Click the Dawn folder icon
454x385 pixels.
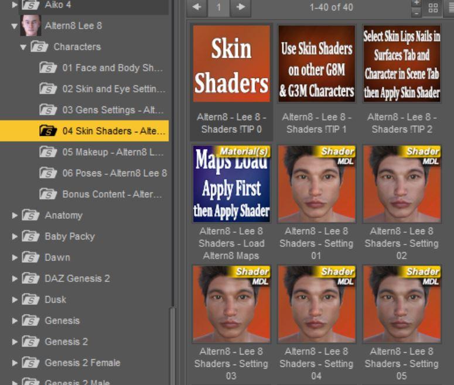(30, 257)
